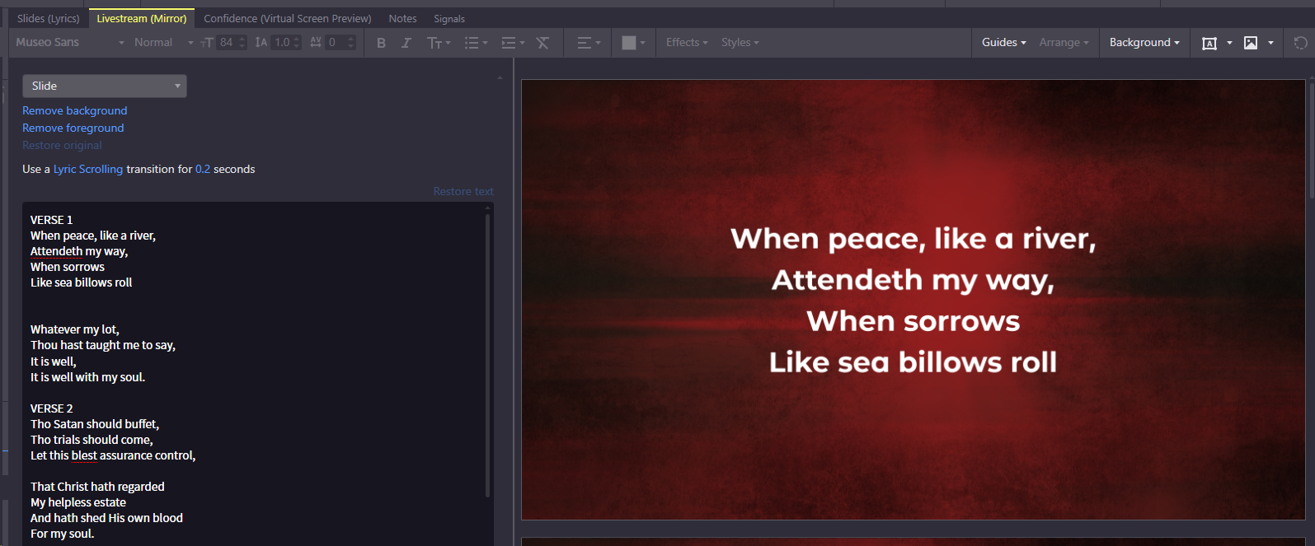Click the character spacing value field 0
Viewport: 1315px width, 546px height.
(336, 43)
